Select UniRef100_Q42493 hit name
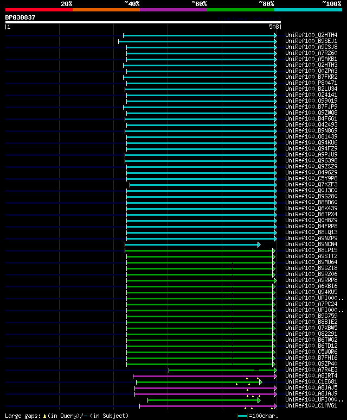The image size is (347, 420). click(311, 124)
